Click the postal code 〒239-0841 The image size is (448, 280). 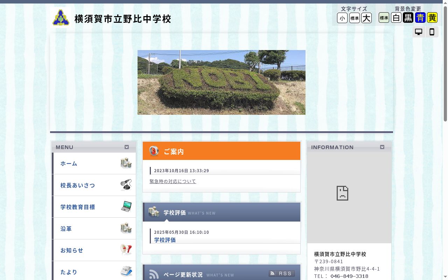329,261
